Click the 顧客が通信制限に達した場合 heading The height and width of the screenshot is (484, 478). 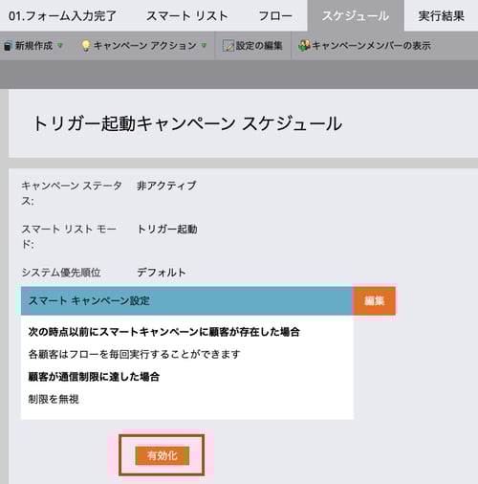tap(94, 377)
